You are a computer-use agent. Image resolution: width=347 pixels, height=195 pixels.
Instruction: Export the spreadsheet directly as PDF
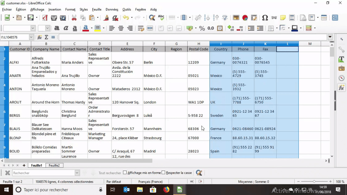(x=45, y=18)
